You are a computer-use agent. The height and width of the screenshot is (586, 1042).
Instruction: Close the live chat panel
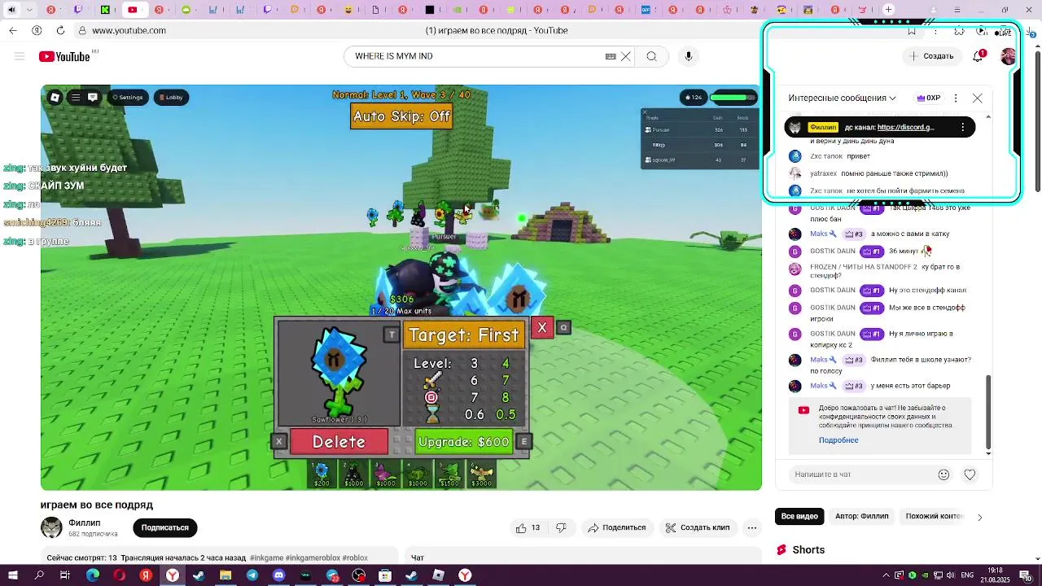(978, 98)
